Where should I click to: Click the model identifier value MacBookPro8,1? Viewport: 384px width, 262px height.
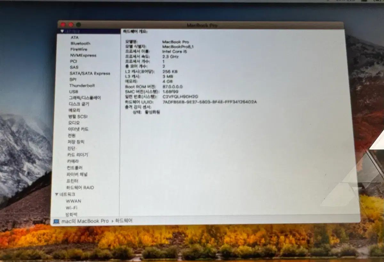coord(178,47)
